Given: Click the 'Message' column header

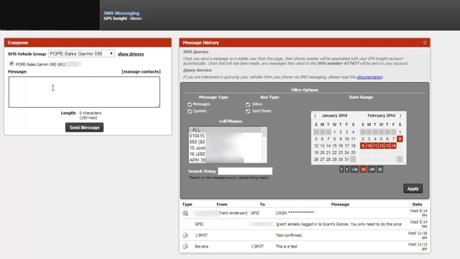Looking at the screenshot, I should click(340, 204).
